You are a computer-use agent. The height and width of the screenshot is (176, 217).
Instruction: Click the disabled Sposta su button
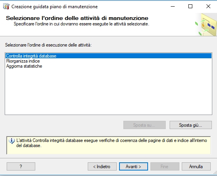(x=145, y=125)
